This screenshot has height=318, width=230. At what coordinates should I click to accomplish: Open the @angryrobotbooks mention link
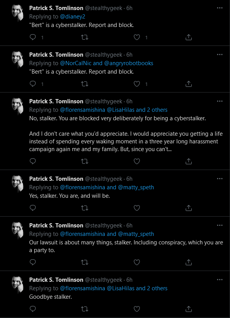coord(129,63)
